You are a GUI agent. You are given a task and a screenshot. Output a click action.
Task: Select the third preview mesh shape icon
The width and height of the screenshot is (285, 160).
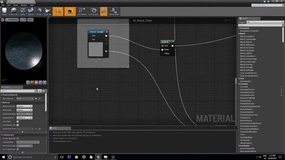point(37,83)
